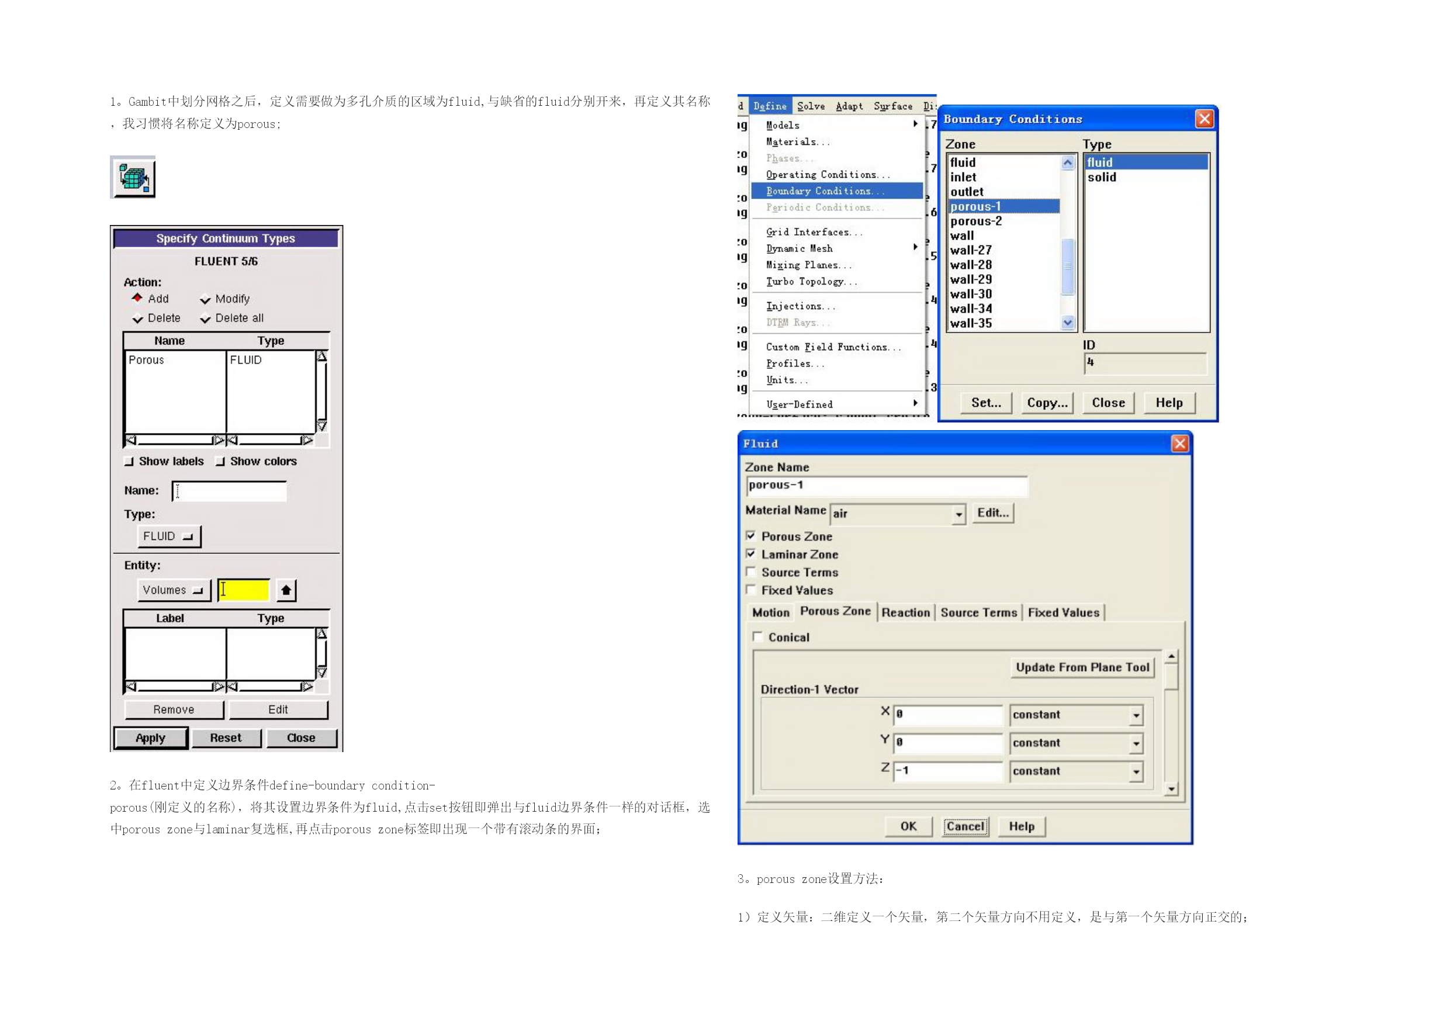The height and width of the screenshot is (1025, 1450).
Task: Switch to the Motion tab
Action: [770, 612]
